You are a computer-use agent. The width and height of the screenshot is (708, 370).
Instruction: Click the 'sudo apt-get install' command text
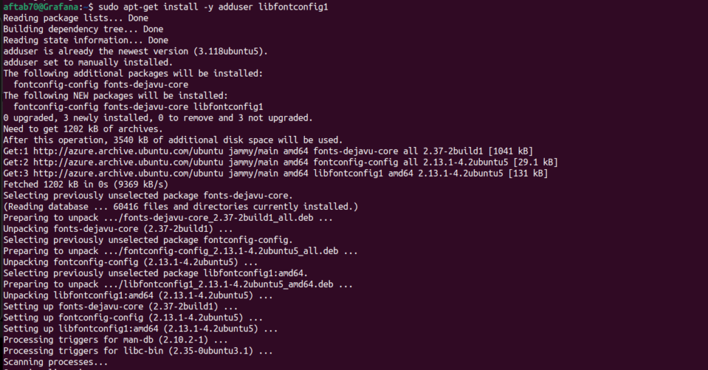pos(150,7)
